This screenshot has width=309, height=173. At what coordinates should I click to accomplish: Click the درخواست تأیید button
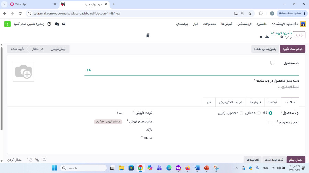coord(292,49)
